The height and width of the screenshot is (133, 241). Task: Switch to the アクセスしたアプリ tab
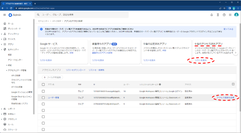point(51,70)
